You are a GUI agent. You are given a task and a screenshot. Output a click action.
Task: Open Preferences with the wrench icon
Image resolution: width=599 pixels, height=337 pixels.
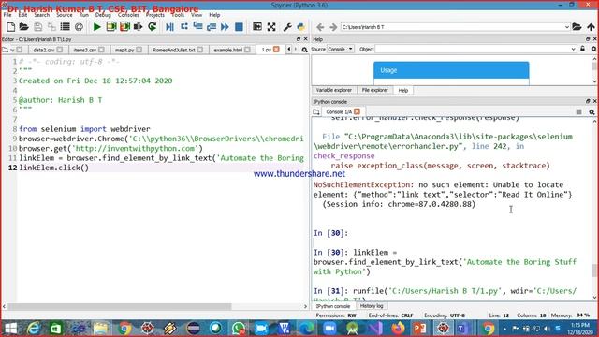[287, 27]
